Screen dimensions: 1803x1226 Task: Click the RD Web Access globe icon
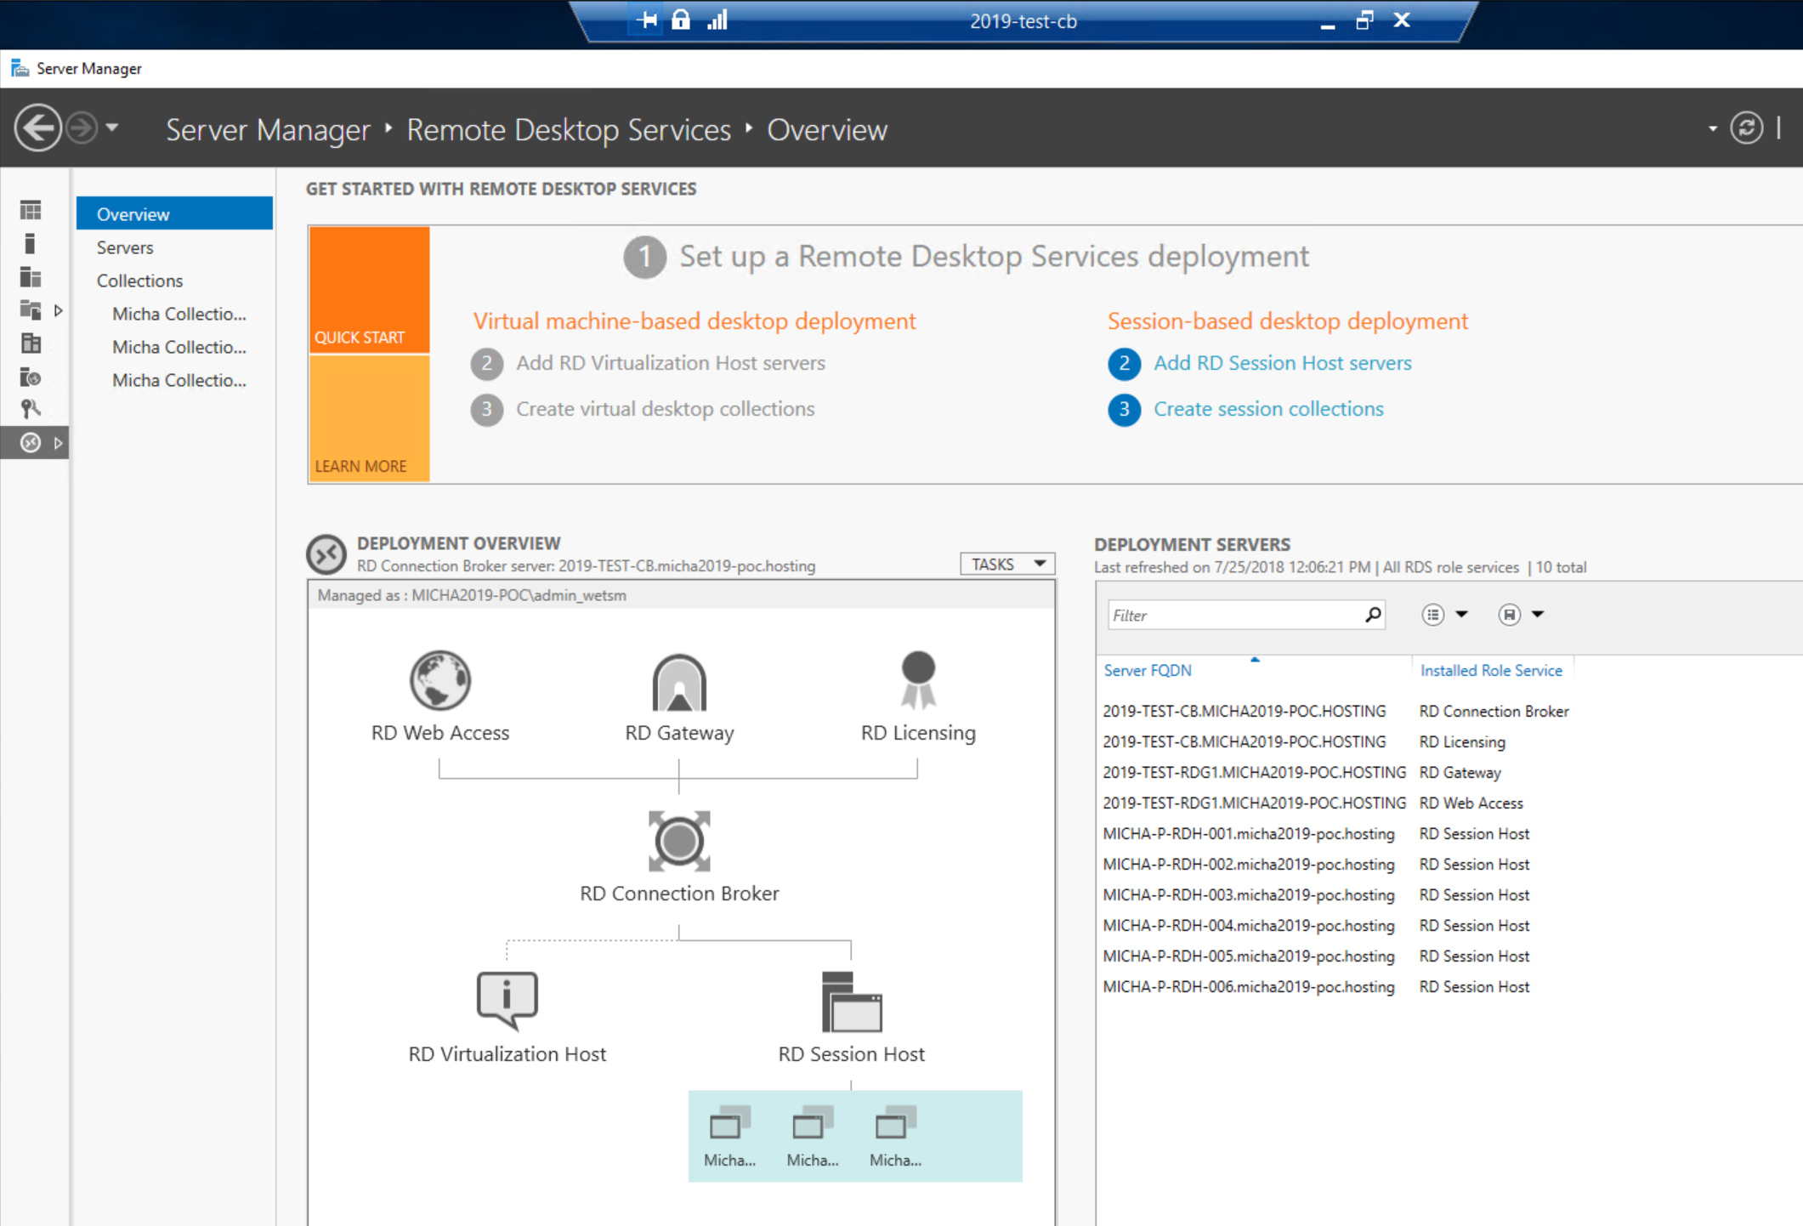pos(440,680)
